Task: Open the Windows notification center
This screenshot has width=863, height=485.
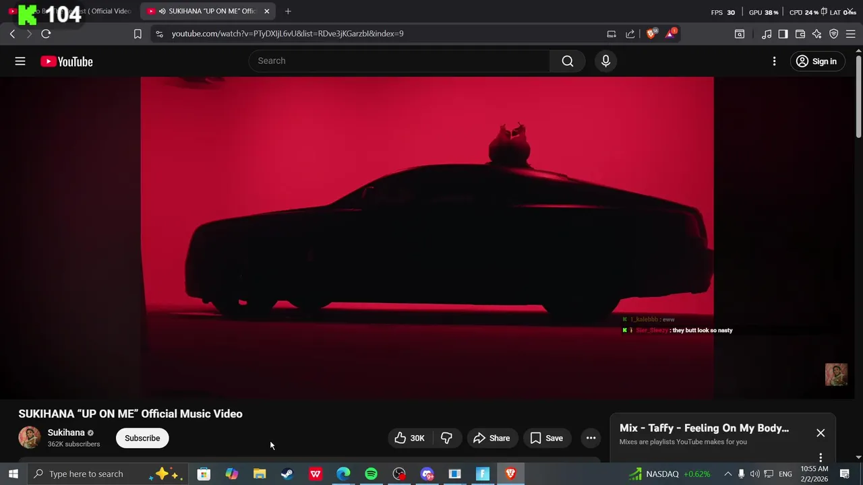Action: [845, 474]
